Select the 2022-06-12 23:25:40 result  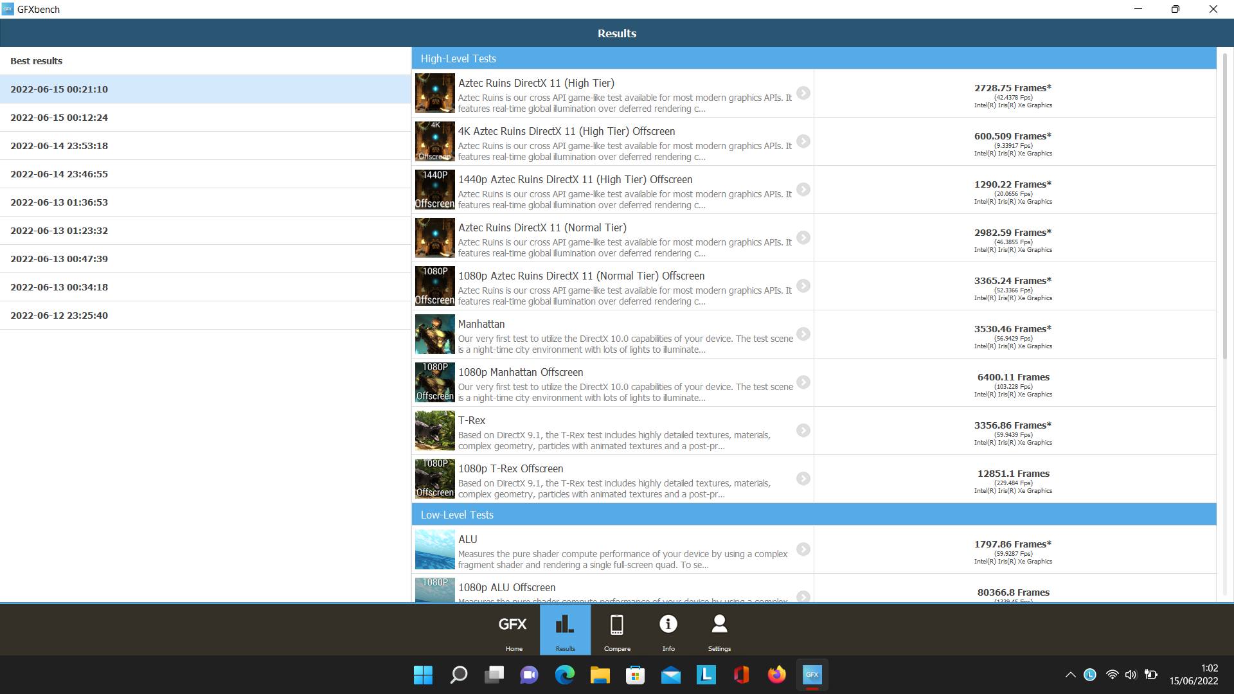tap(206, 316)
